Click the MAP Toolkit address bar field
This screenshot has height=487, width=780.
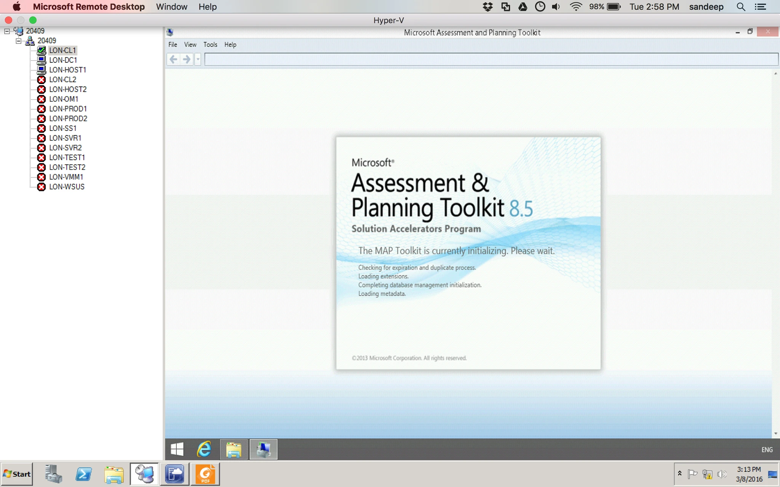click(x=491, y=59)
